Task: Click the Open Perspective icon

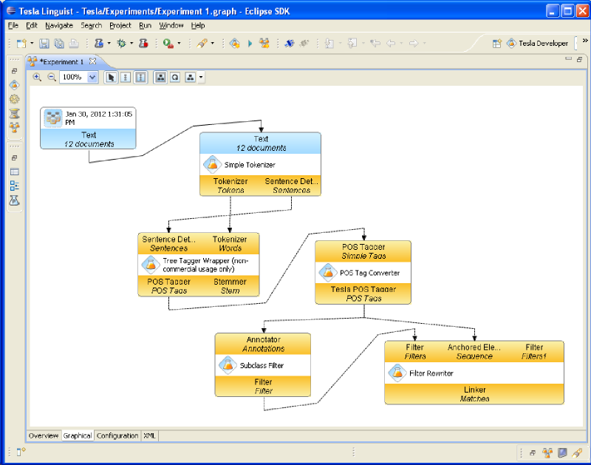Action: [496, 44]
